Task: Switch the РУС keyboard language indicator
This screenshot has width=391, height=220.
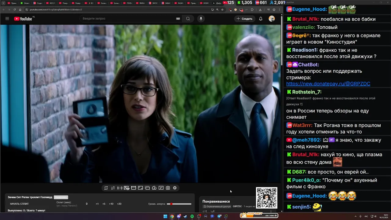Action: (x=367, y=216)
